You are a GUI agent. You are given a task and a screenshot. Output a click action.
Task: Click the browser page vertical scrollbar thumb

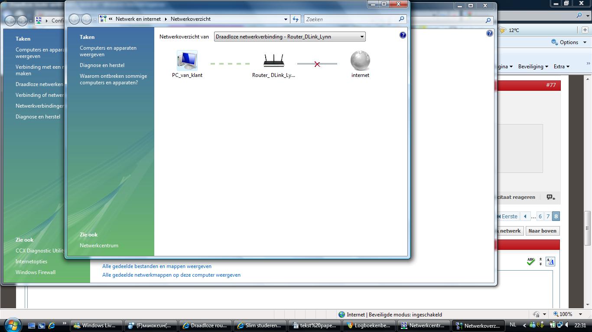(x=588, y=228)
